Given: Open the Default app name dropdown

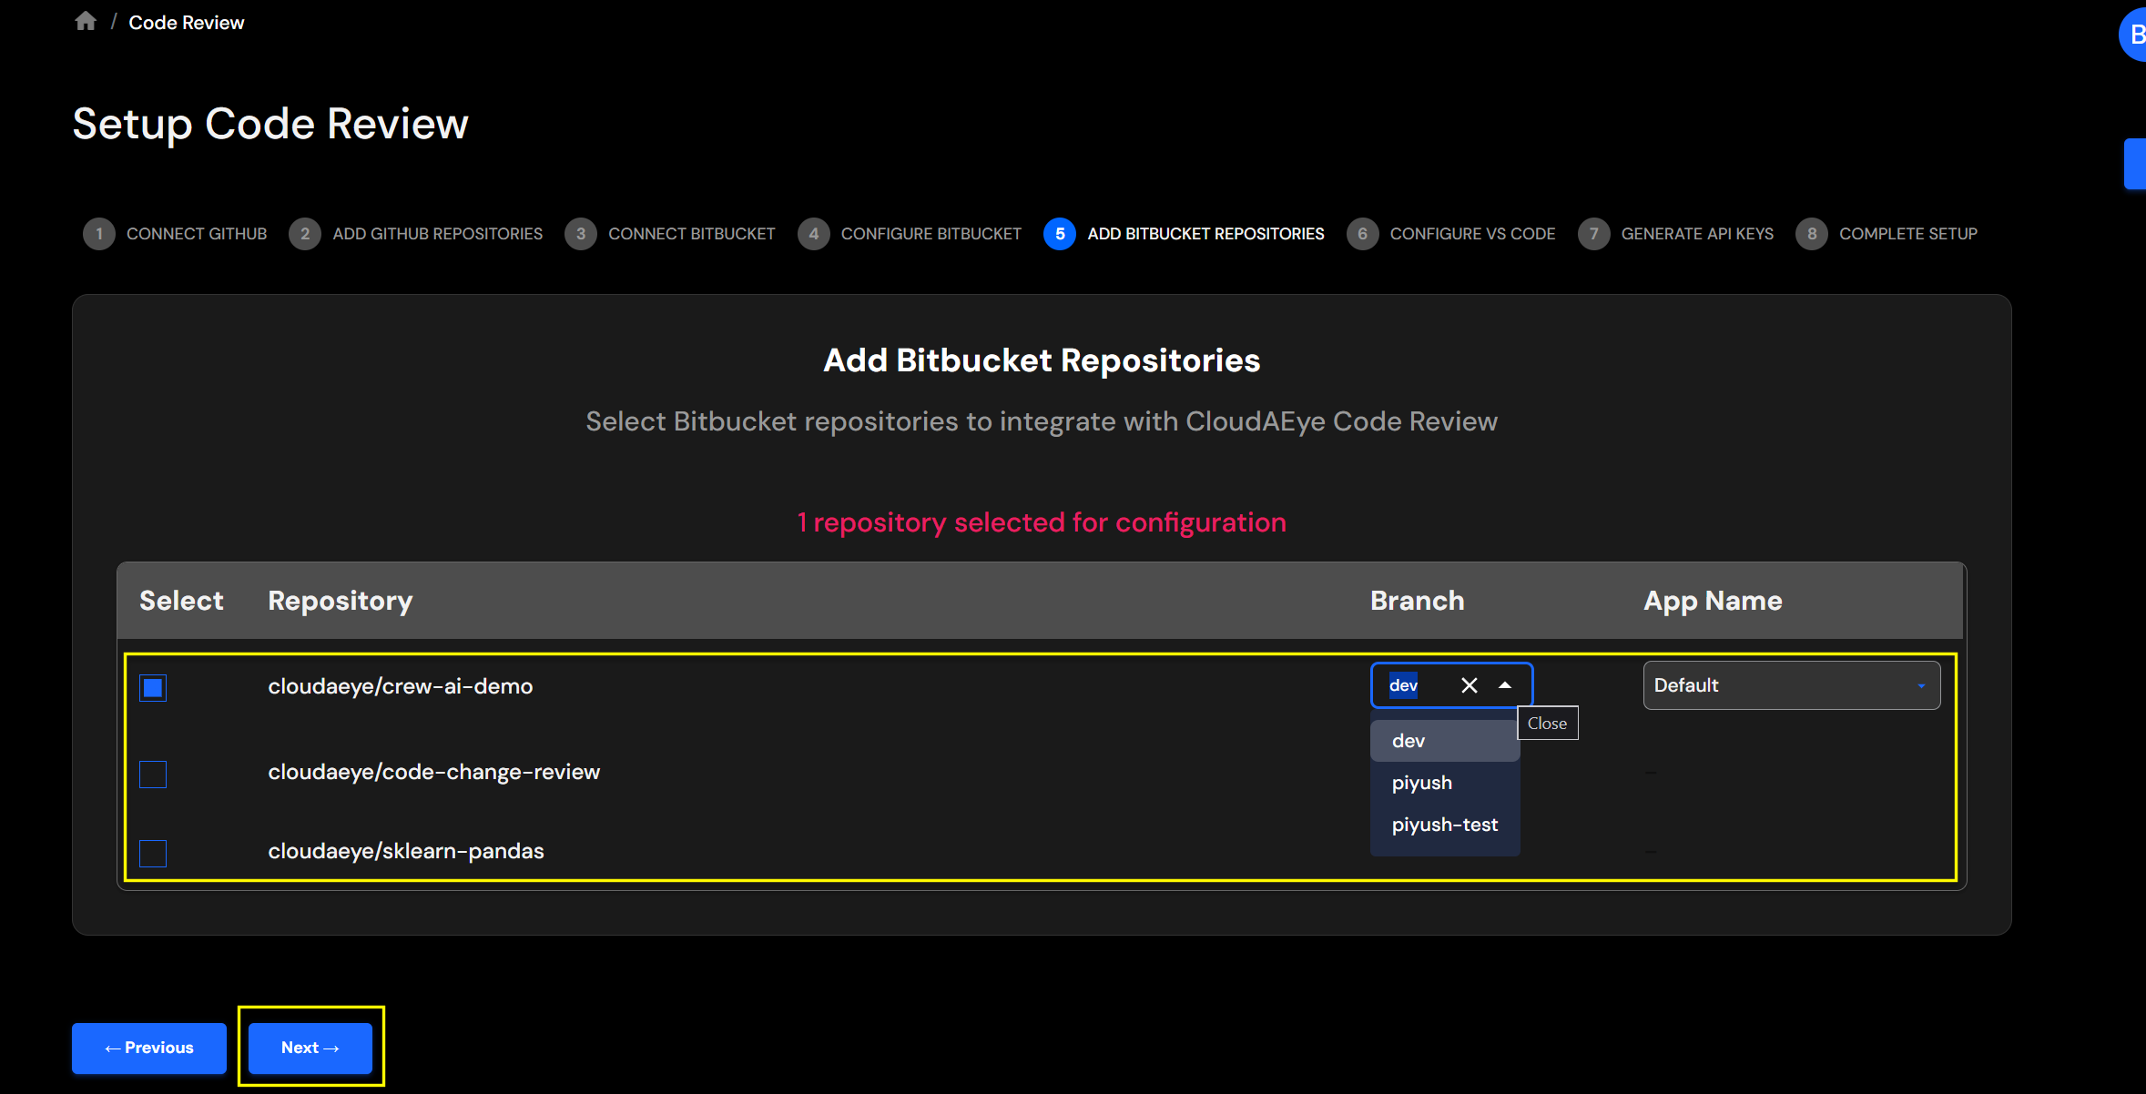Looking at the screenshot, I should pyautogui.click(x=1789, y=685).
